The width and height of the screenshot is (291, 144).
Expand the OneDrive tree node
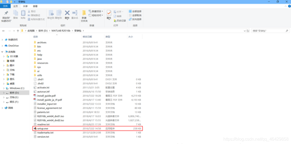[2, 46]
